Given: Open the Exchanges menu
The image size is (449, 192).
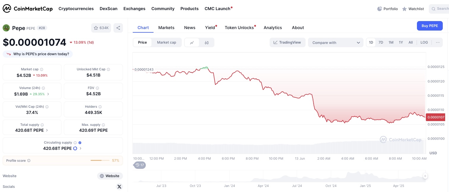Looking at the screenshot, I should [135, 9].
